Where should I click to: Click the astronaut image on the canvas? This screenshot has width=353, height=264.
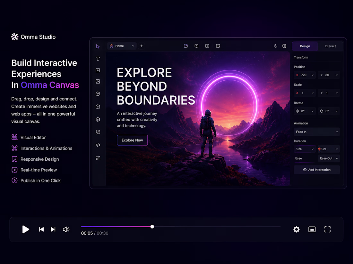coord(208,133)
